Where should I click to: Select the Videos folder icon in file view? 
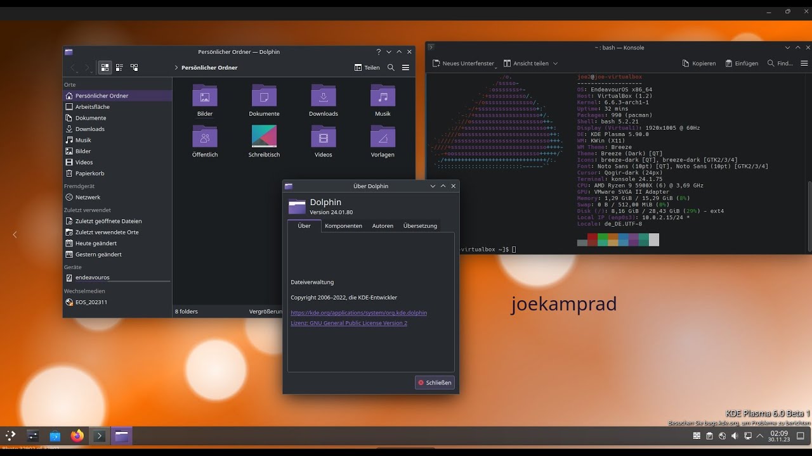point(324,137)
